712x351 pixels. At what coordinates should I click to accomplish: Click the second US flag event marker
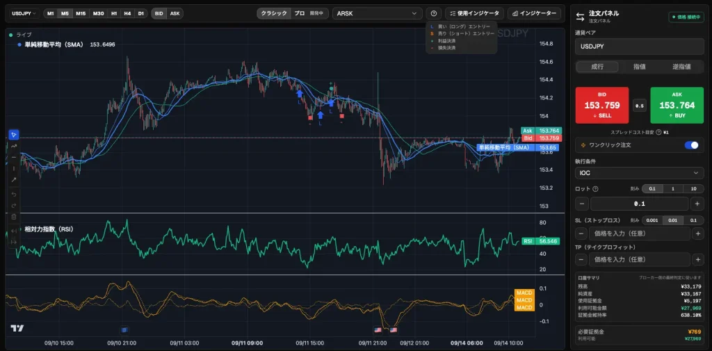394,329
